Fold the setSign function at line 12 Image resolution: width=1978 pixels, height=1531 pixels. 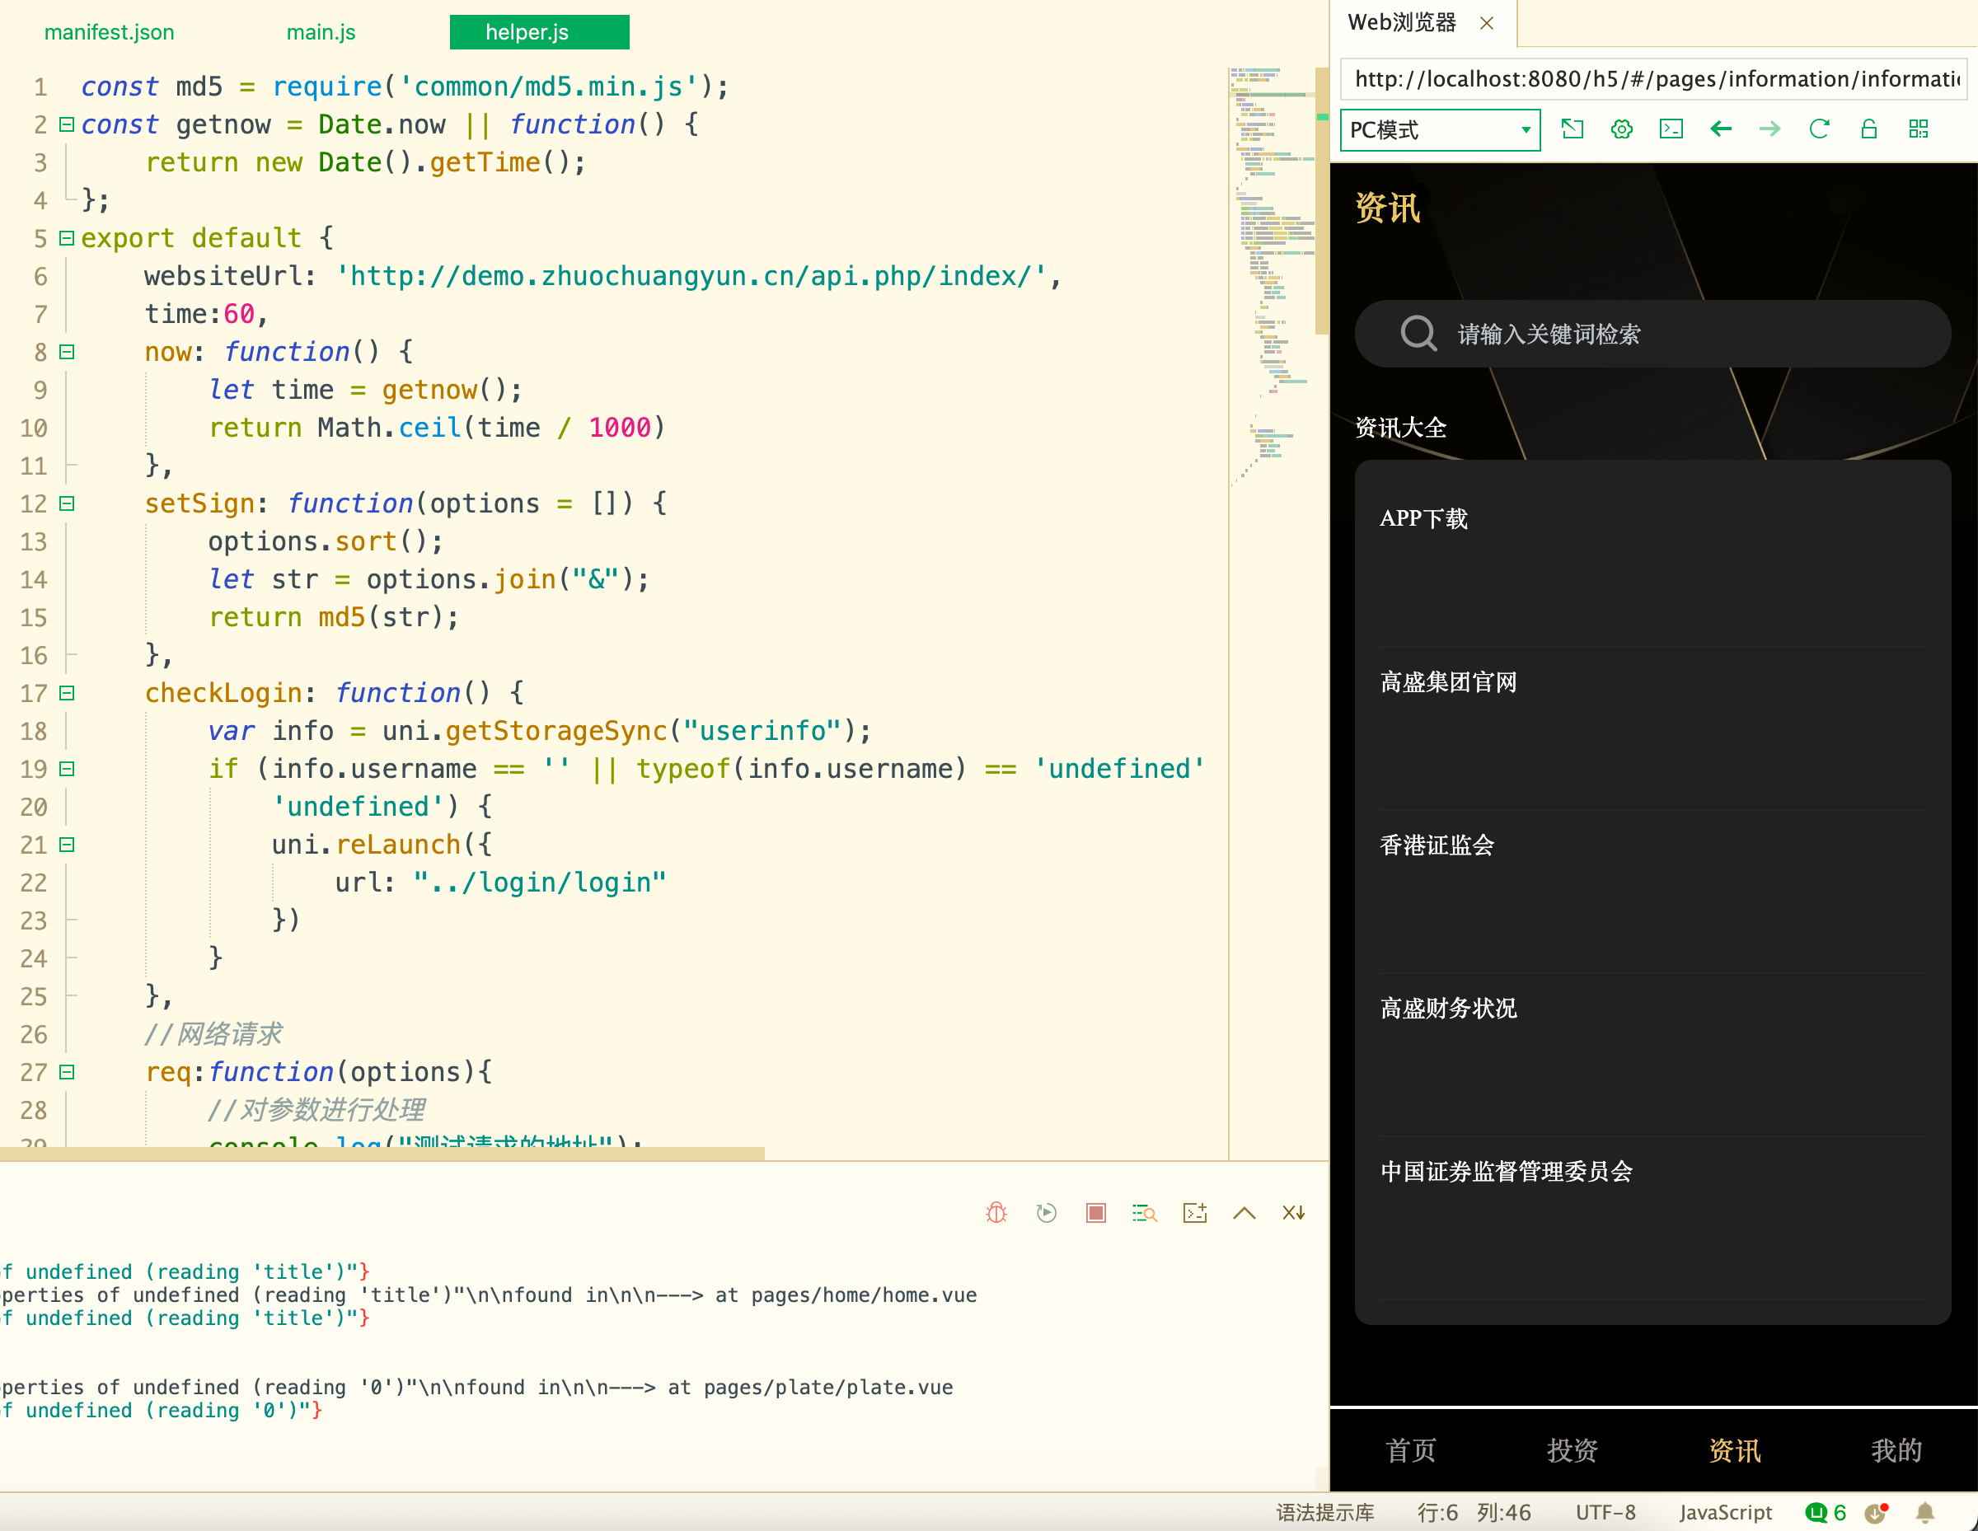pos(66,503)
